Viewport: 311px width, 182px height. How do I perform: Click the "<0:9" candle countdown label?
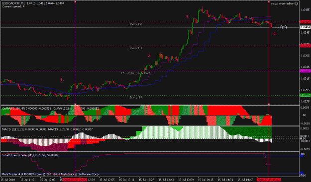click(x=282, y=27)
